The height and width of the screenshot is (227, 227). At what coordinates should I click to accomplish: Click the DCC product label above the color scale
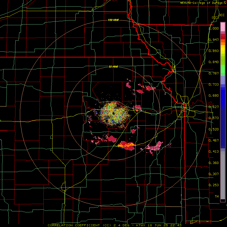click(x=221, y=15)
